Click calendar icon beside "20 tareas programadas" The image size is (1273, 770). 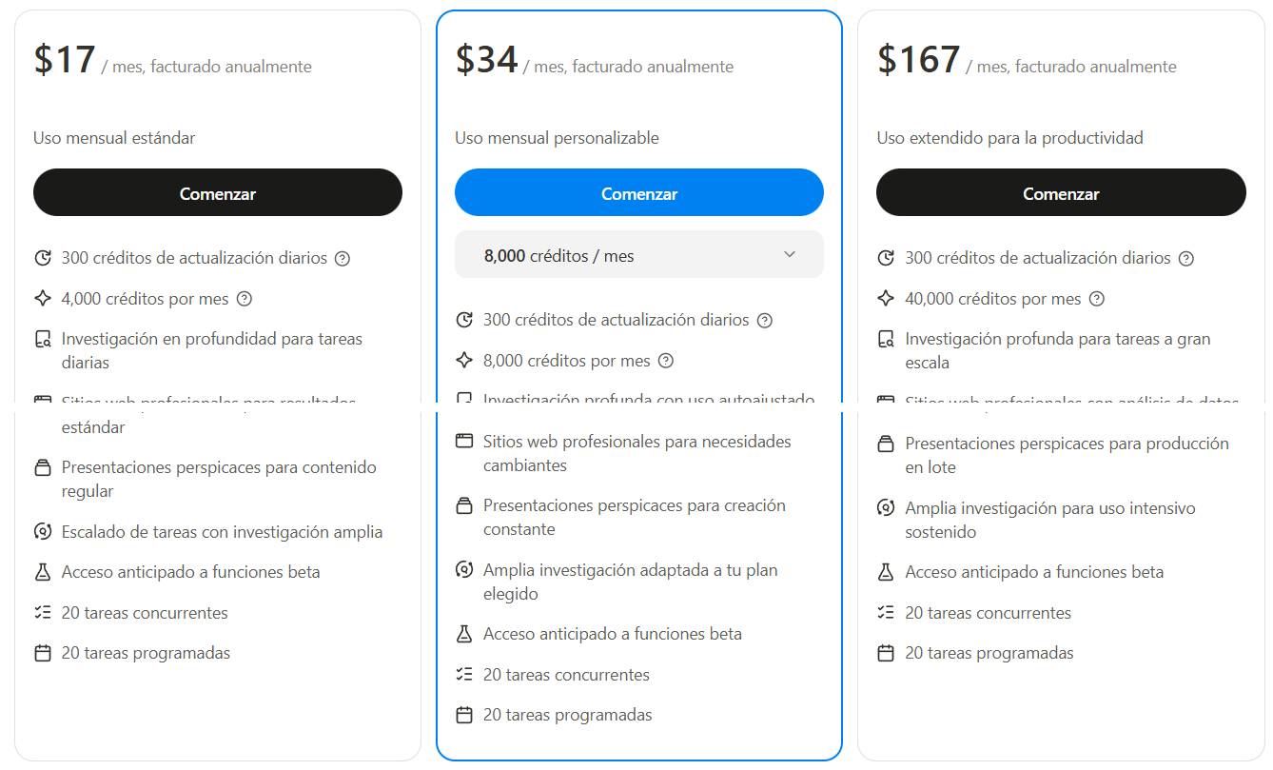[x=42, y=654]
